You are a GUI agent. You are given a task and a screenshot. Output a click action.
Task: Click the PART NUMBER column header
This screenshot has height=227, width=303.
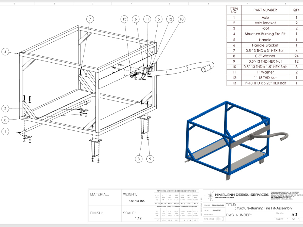pos(265,10)
